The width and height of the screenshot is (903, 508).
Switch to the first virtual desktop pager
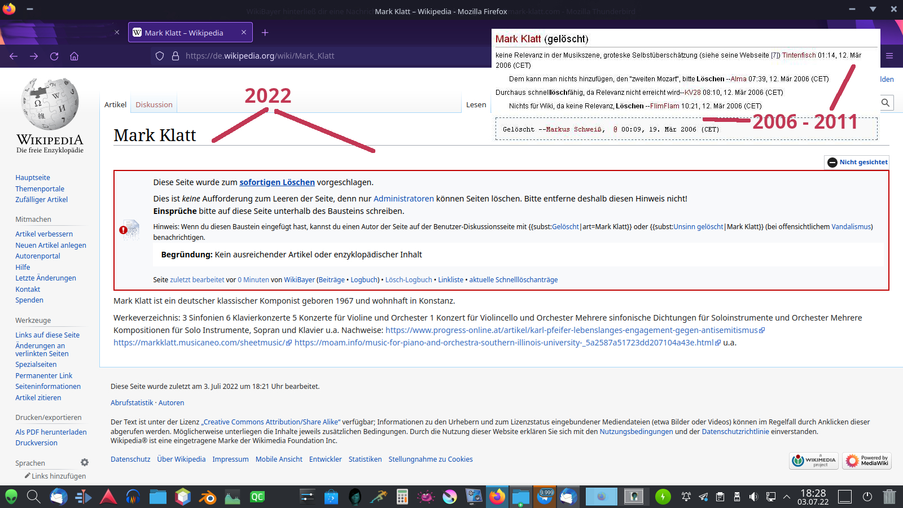tap(602, 497)
